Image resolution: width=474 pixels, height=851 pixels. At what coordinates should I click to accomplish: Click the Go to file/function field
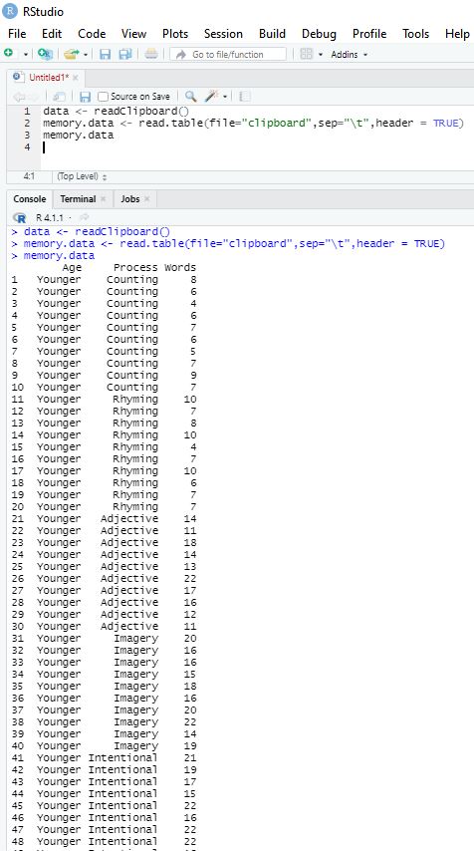tap(228, 54)
